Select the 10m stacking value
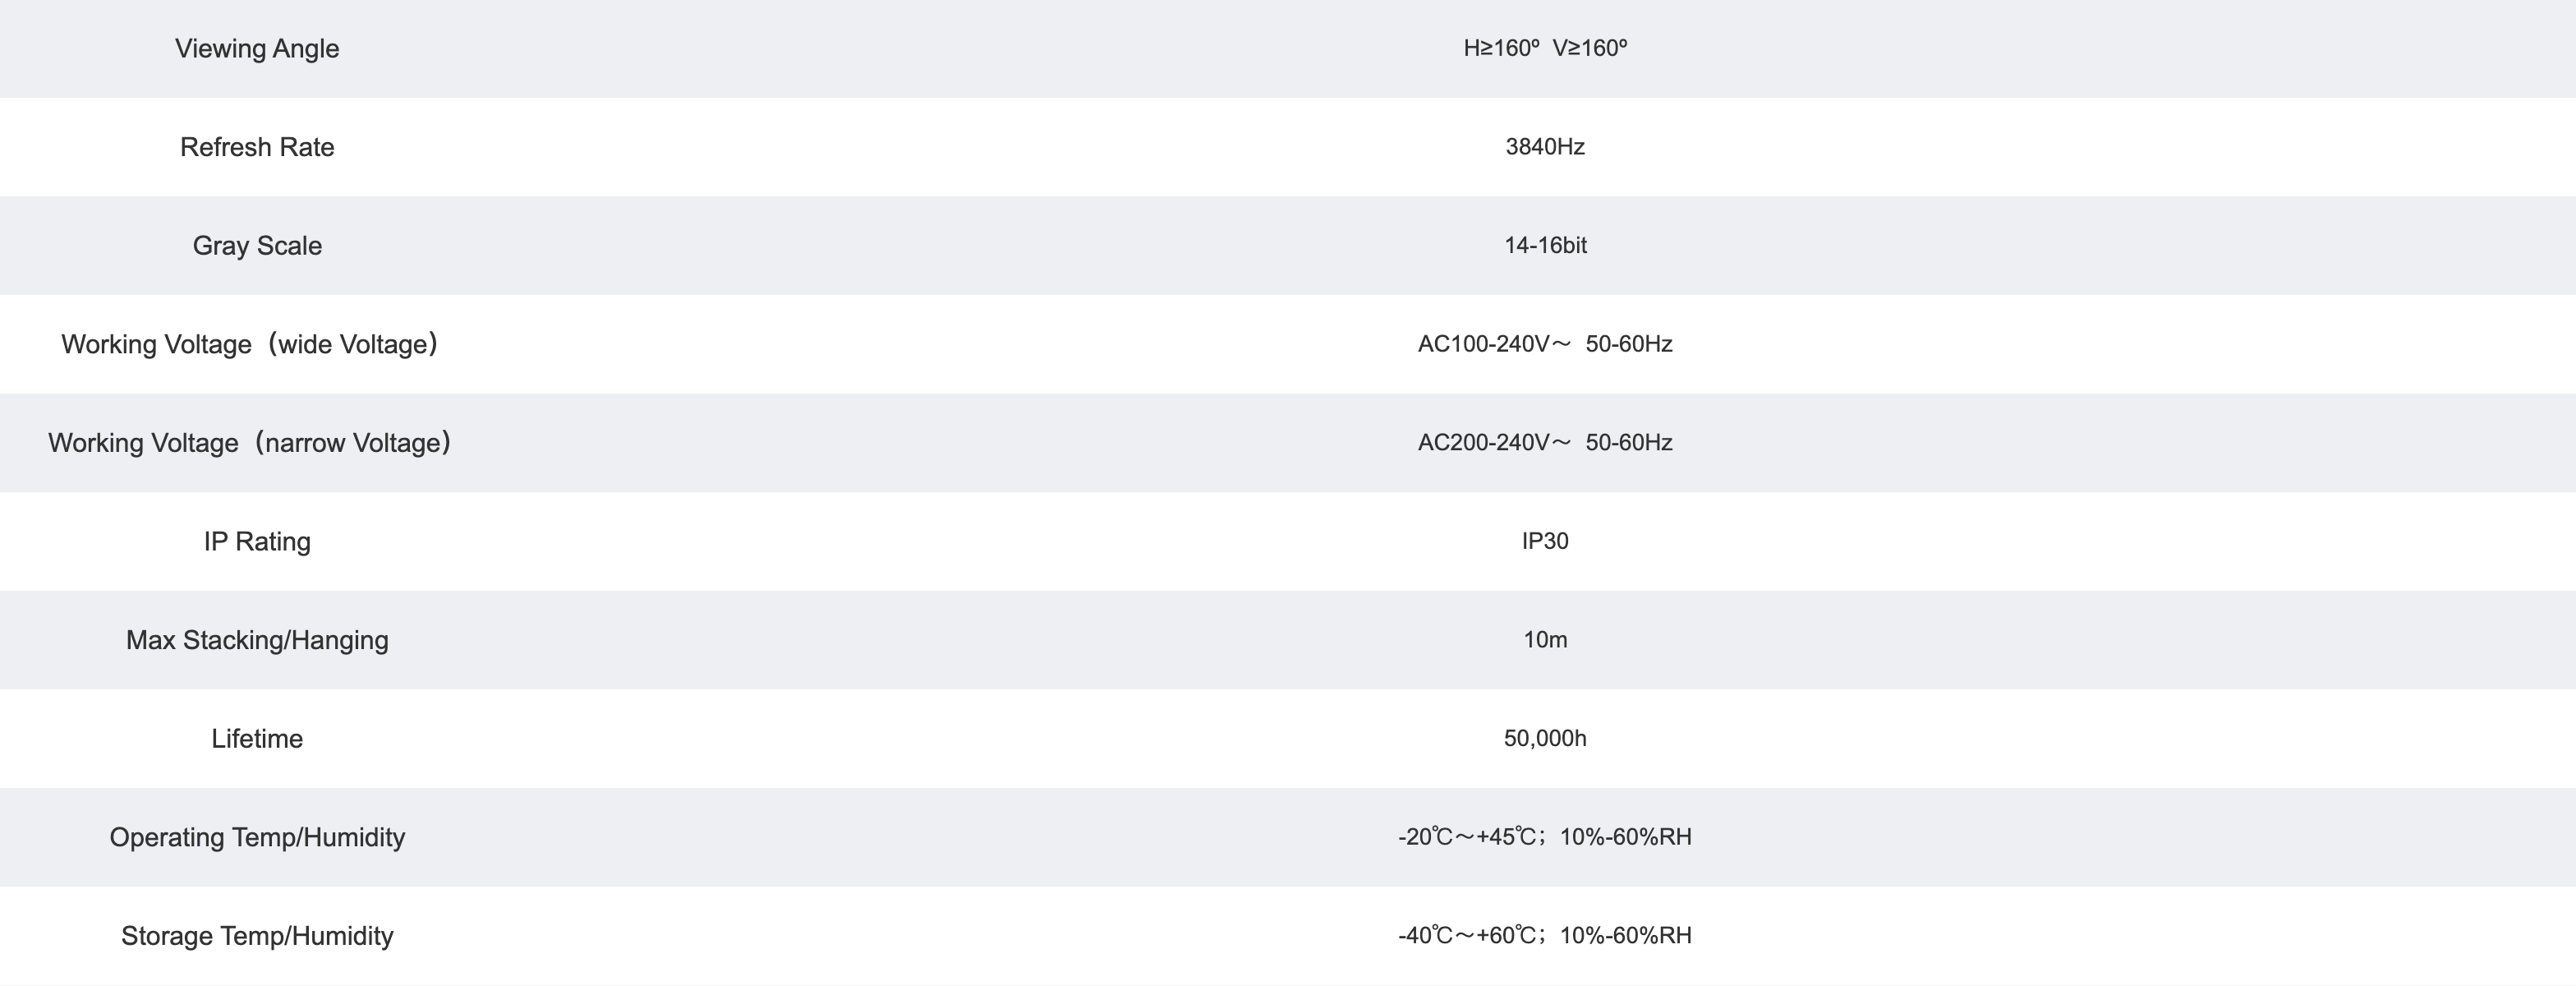Image resolution: width=2576 pixels, height=986 pixels. [1545, 640]
